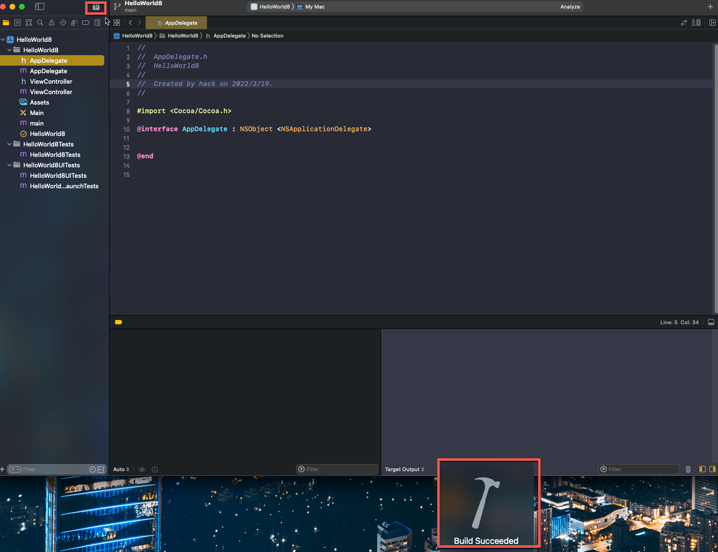Click HelloWorld8 folder in breadcrumb bar
Image resolution: width=718 pixels, height=552 pixels.
pos(178,36)
